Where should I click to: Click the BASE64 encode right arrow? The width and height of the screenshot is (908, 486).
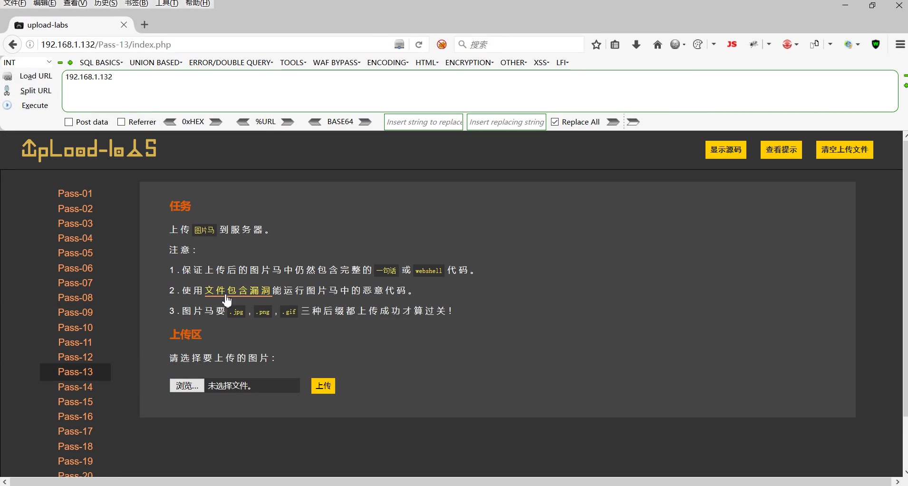pos(365,122)
